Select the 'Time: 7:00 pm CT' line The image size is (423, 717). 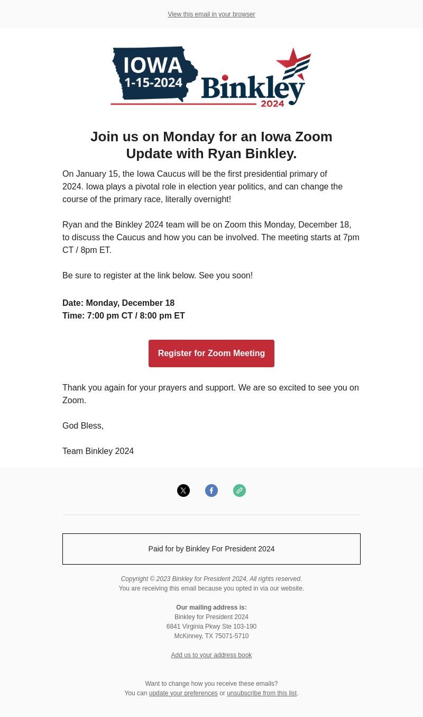click(124, 316)
